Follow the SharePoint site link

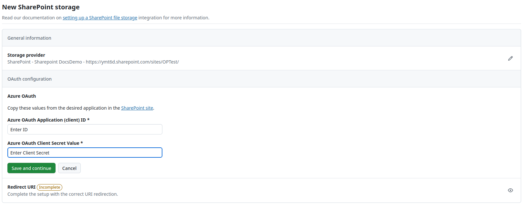point(137,108)
